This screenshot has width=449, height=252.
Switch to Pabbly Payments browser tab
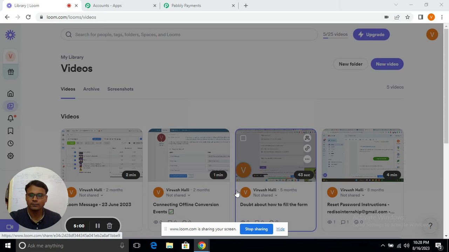(200, 6)
